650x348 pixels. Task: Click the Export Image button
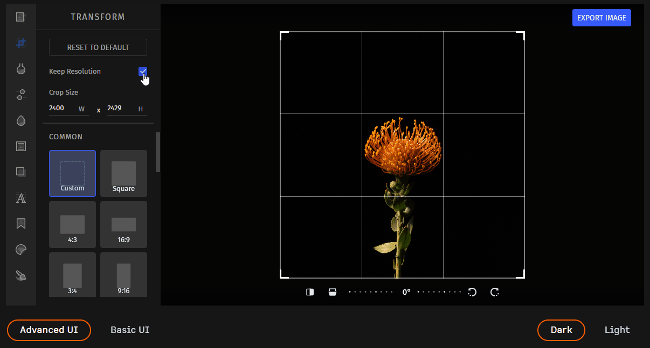coord(601,17)
